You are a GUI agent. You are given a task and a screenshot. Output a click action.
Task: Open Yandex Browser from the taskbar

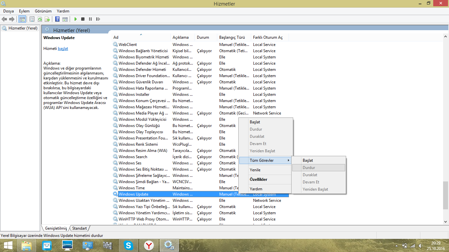[149, 245]
